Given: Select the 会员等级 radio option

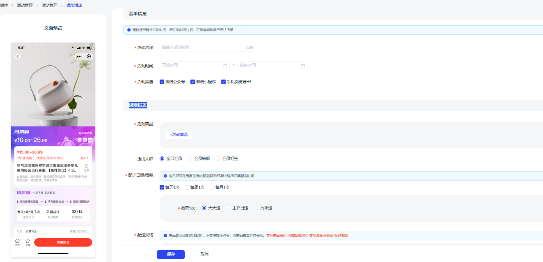Looking at the screenshot, I should pos(190,158).
